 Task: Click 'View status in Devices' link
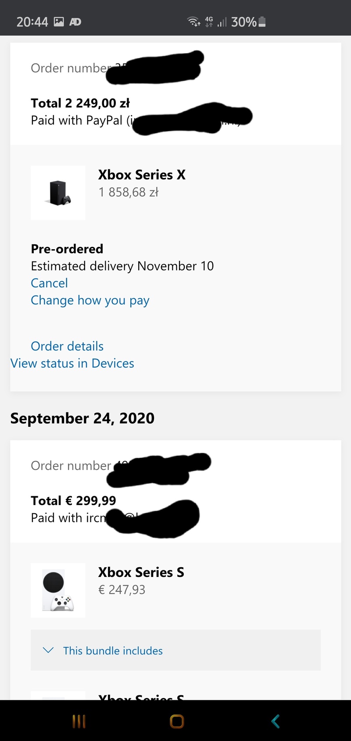click(72, 363)
